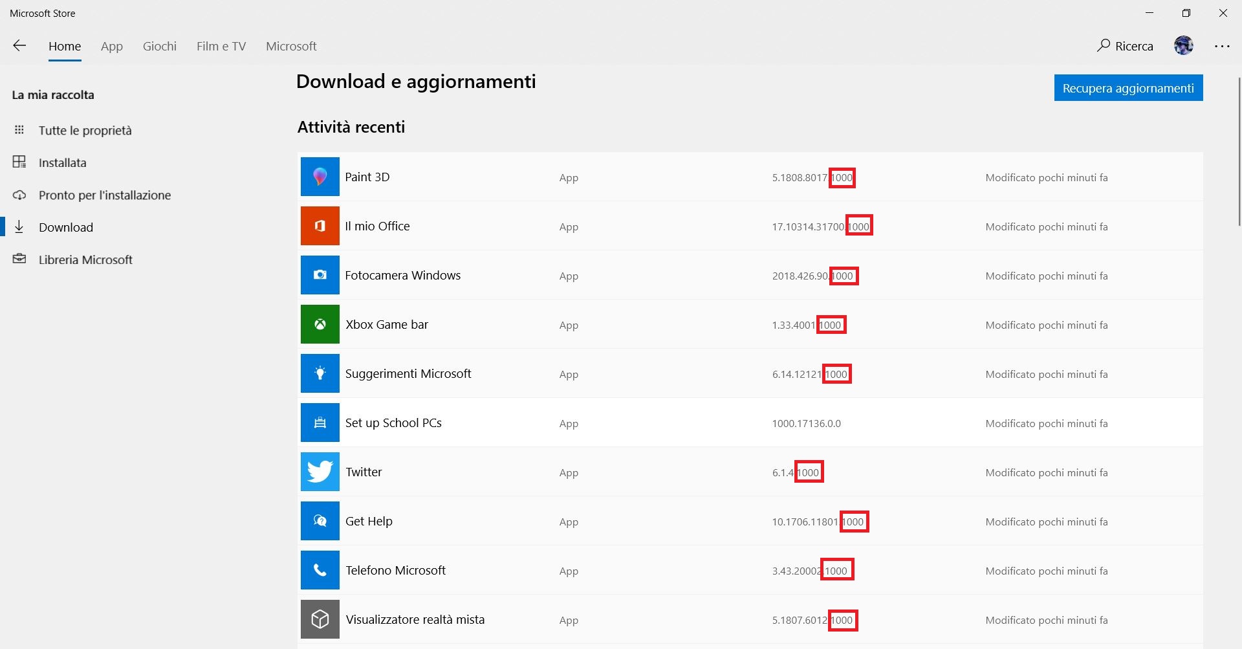Image resolution: width=1242 pixels, height=649 pixels.
Task: Click the back arrow icon
Action: pyautogui.click(x=19, y=45)
